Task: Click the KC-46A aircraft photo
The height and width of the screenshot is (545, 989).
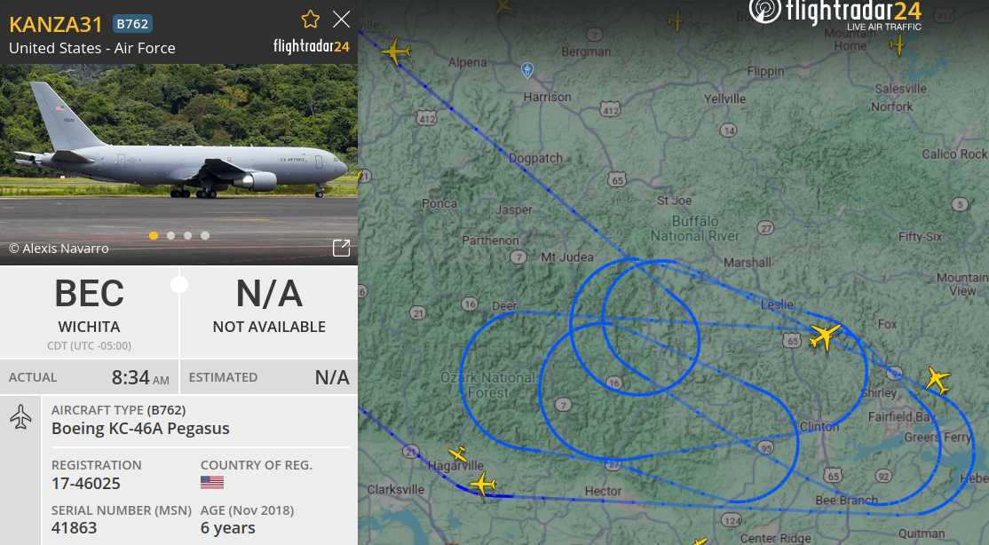Action: 178,164
